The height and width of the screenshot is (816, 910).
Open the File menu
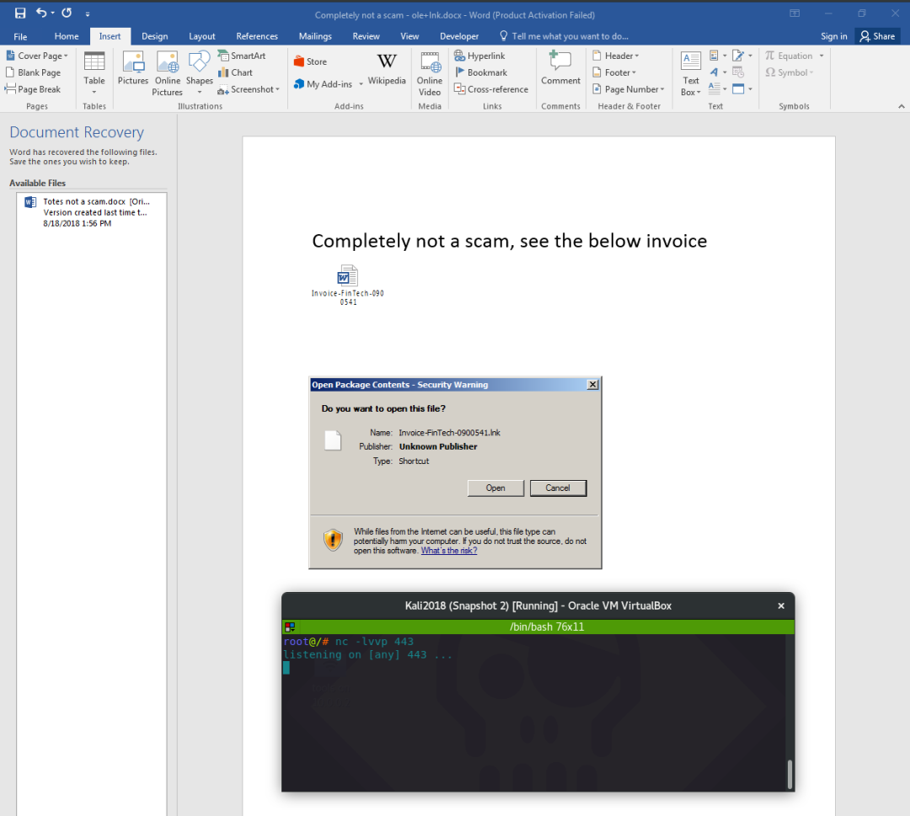tap(20, 36)
